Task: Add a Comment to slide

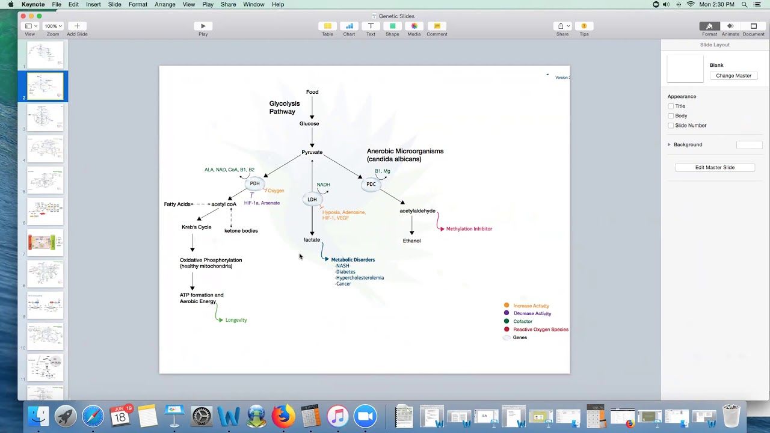Action: click(x=437, y=26)
